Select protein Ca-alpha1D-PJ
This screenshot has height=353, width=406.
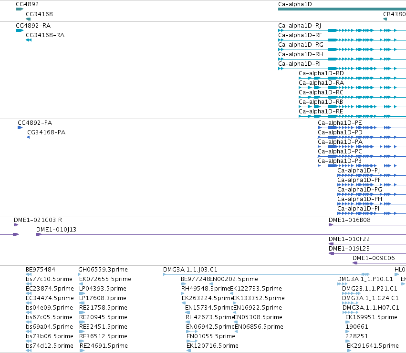point(372,175)
